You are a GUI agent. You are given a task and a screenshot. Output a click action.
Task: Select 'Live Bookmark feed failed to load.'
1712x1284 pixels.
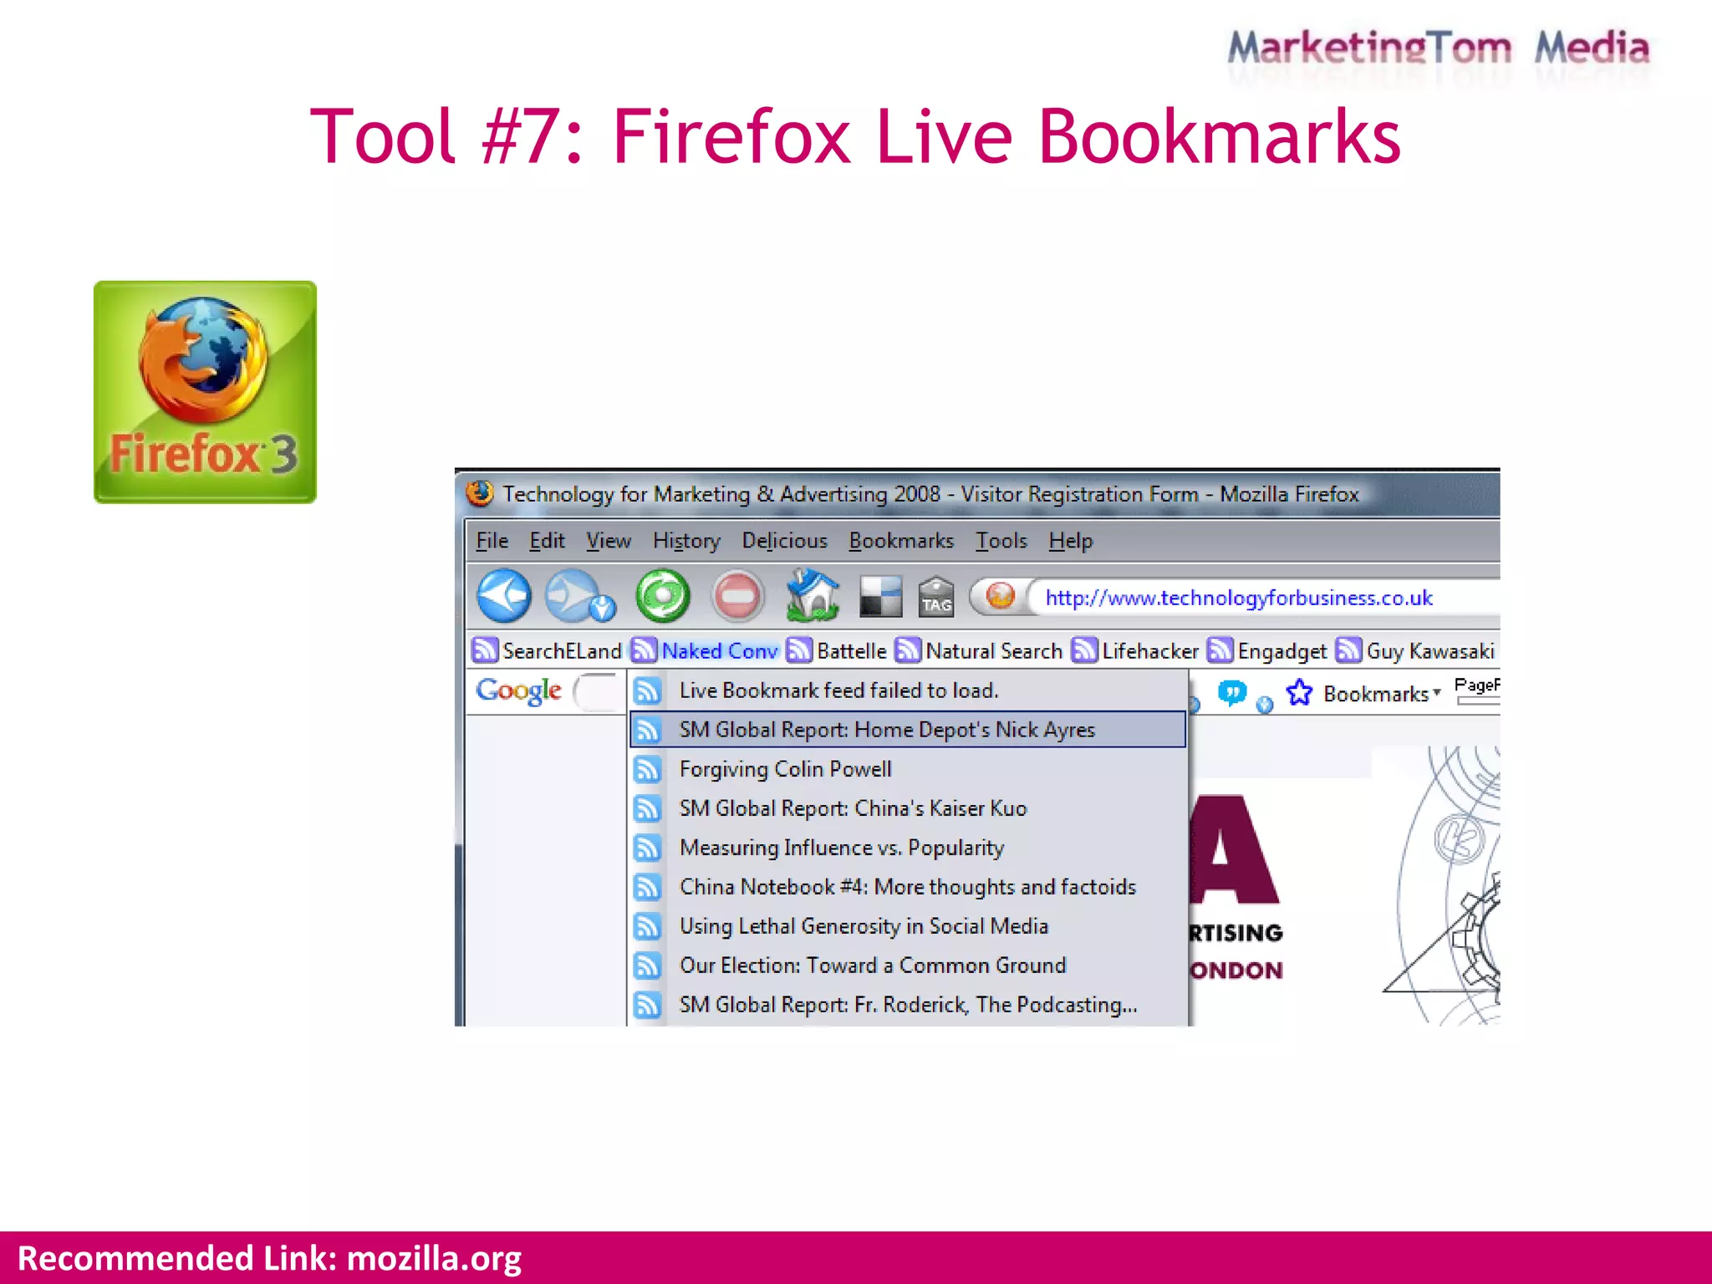[x=908, y=690]
